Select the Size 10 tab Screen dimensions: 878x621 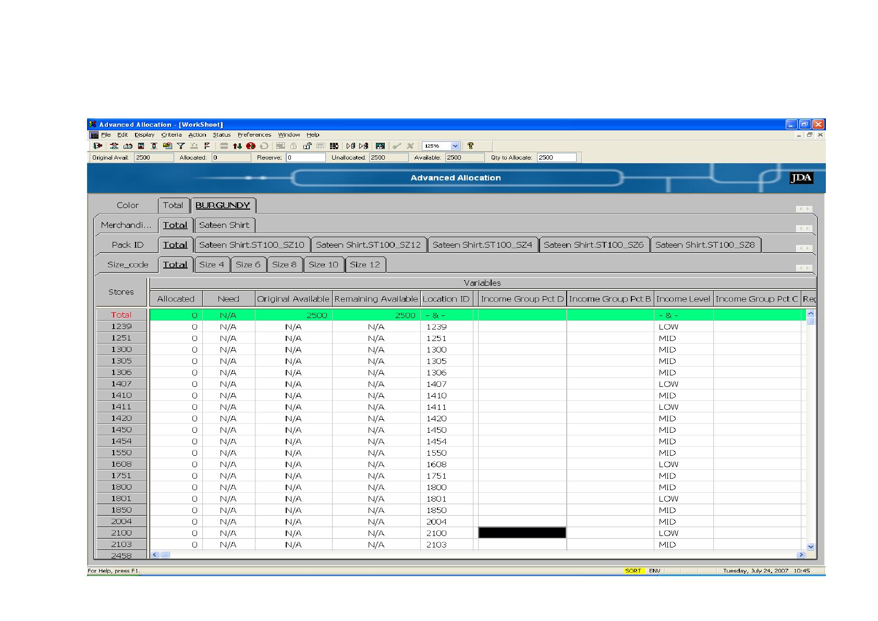coord(323,264)
